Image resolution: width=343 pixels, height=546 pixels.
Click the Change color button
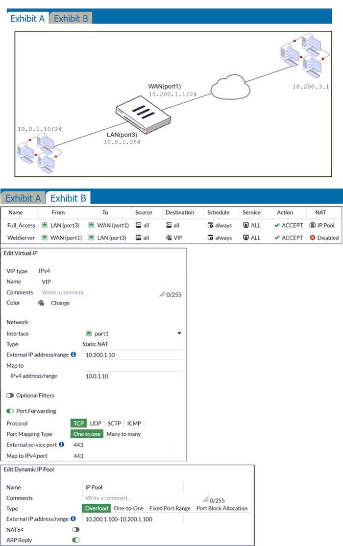[x=60, y=303]
